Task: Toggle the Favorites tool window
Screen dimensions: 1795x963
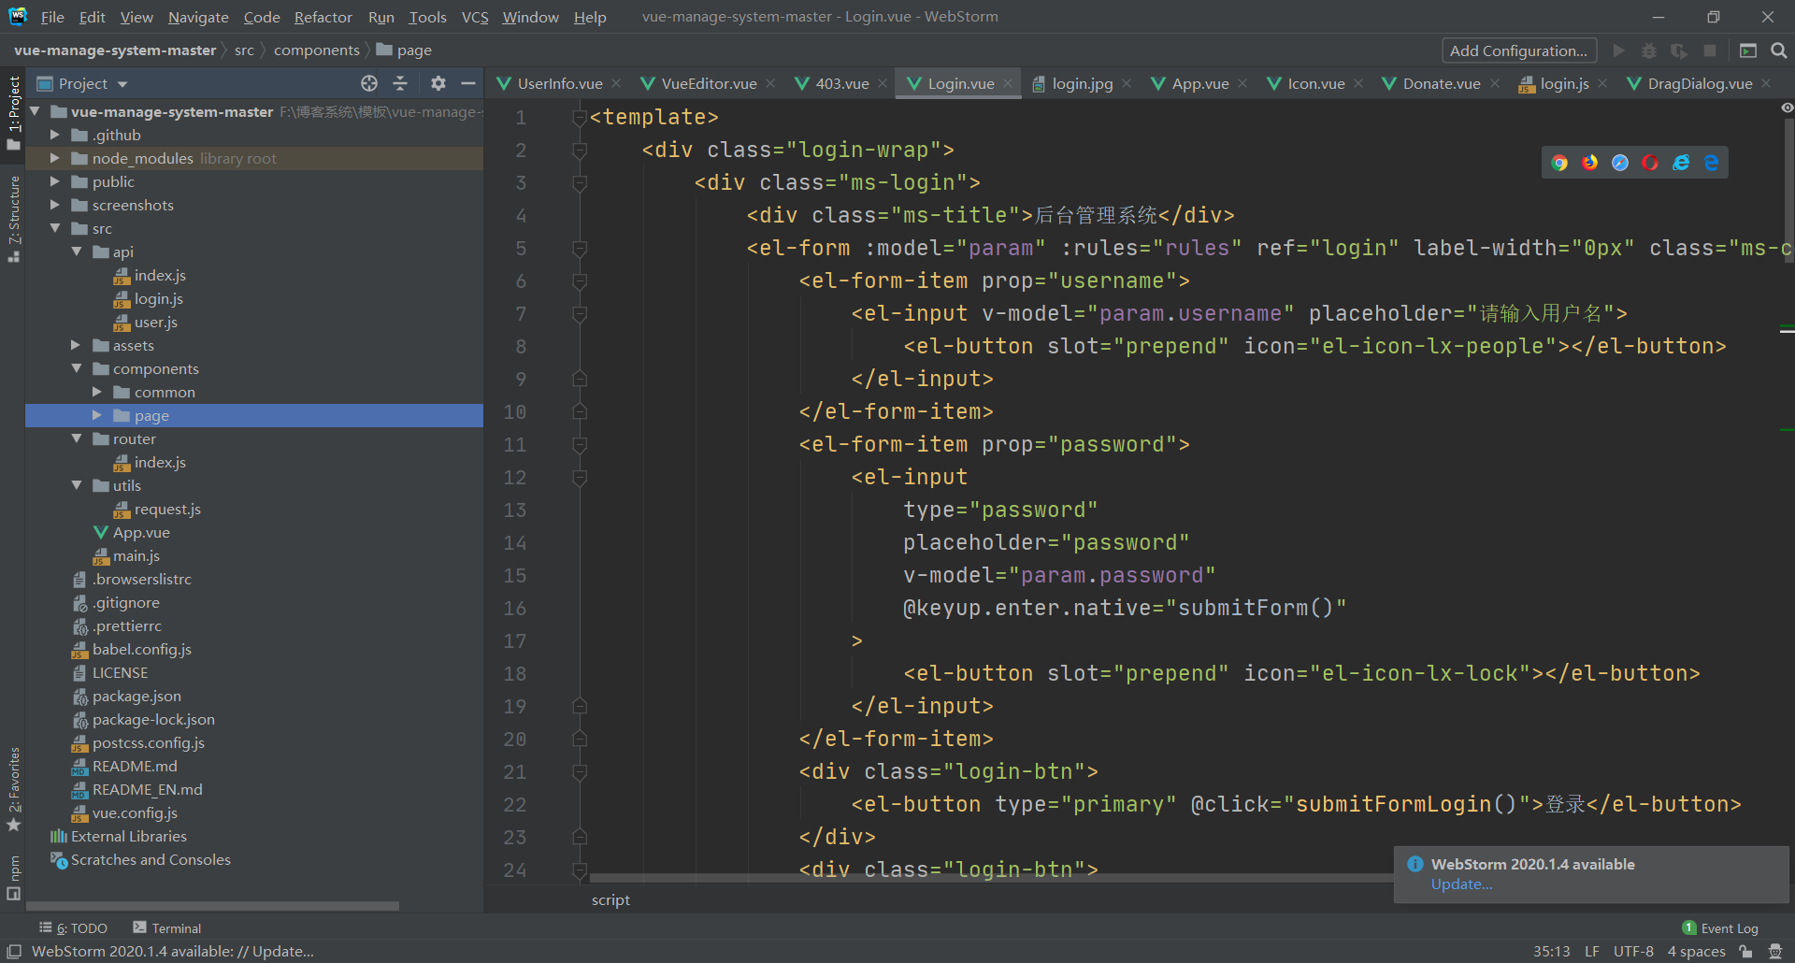Action: 13,787
